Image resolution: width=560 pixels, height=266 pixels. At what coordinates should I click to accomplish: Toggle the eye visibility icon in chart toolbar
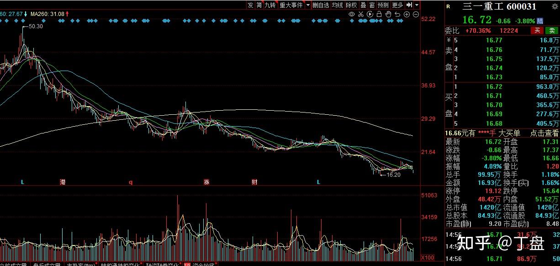point(352,14)
